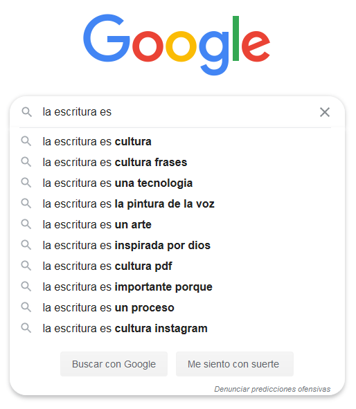Pick the 'la escritura es importante porque' suggestion
This screenshot has height=409, width=356.
tap(177, 287)
